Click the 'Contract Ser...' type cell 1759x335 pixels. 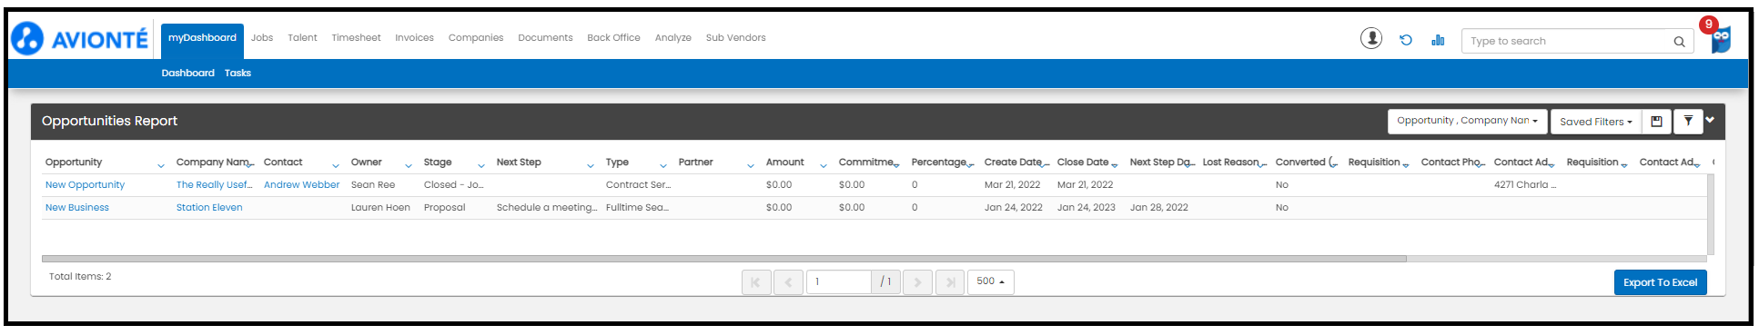(638, 185)
